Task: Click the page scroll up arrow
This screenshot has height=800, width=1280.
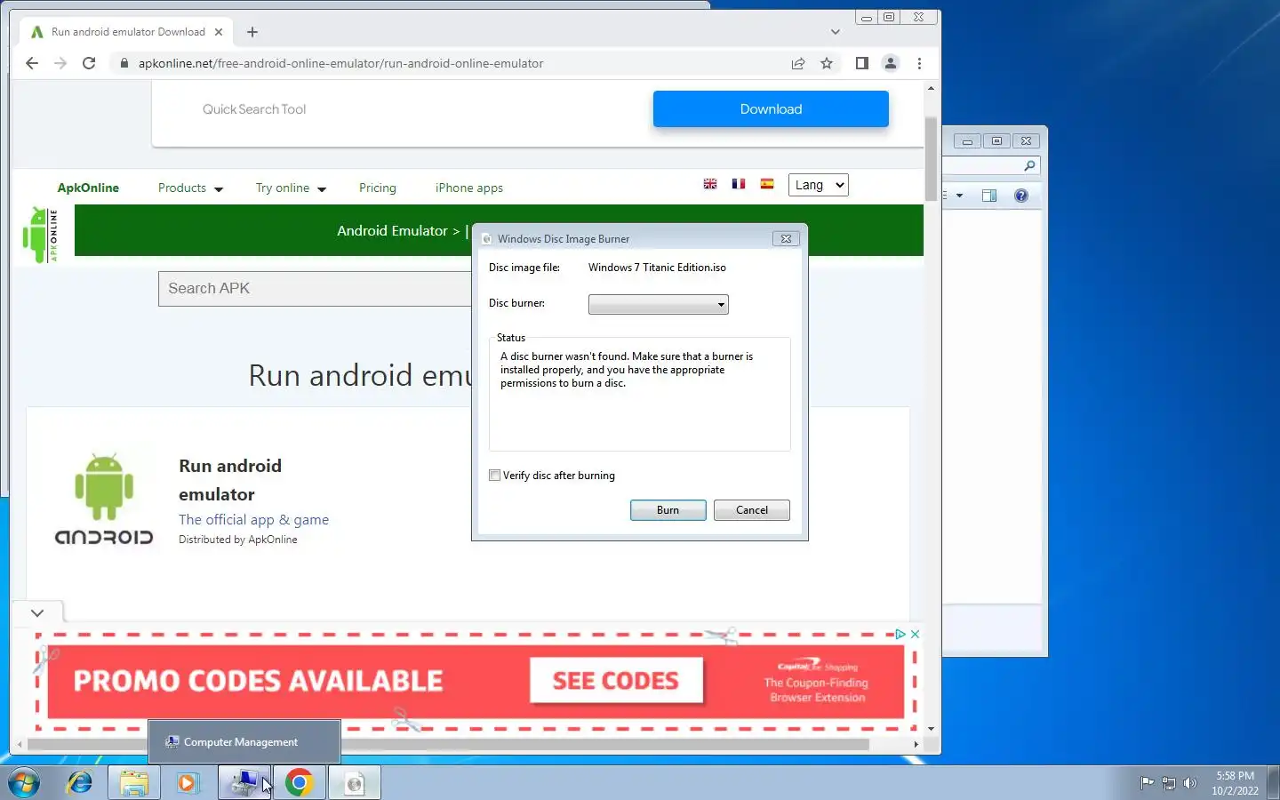Action: 931,88
